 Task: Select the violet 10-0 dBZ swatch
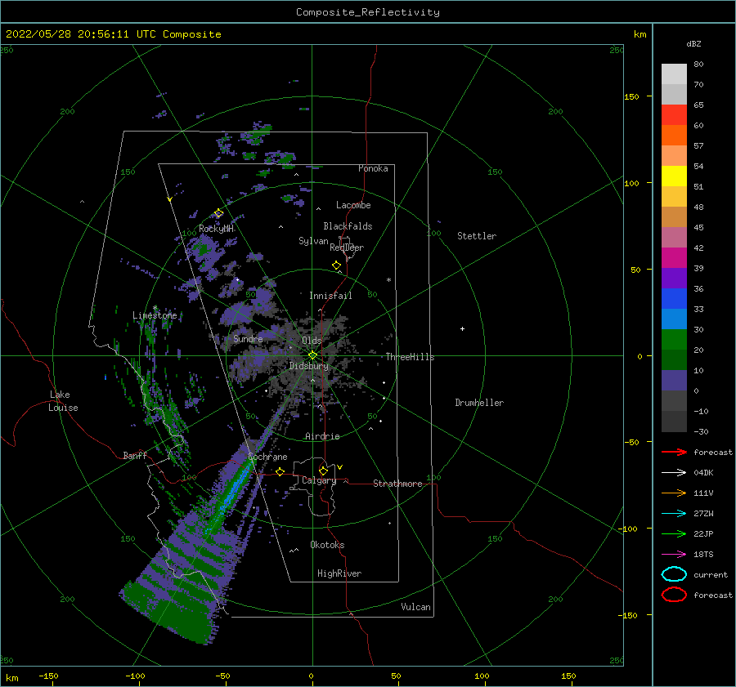[x=674, y=381]
